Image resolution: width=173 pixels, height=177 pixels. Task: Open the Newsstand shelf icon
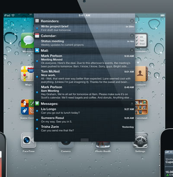(x=141, y=107)
